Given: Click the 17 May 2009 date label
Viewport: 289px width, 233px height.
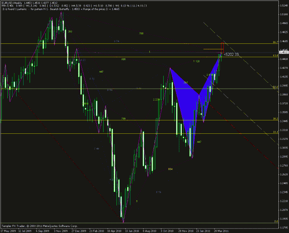Looking at the screenshot, I should (x=8, y=231).
